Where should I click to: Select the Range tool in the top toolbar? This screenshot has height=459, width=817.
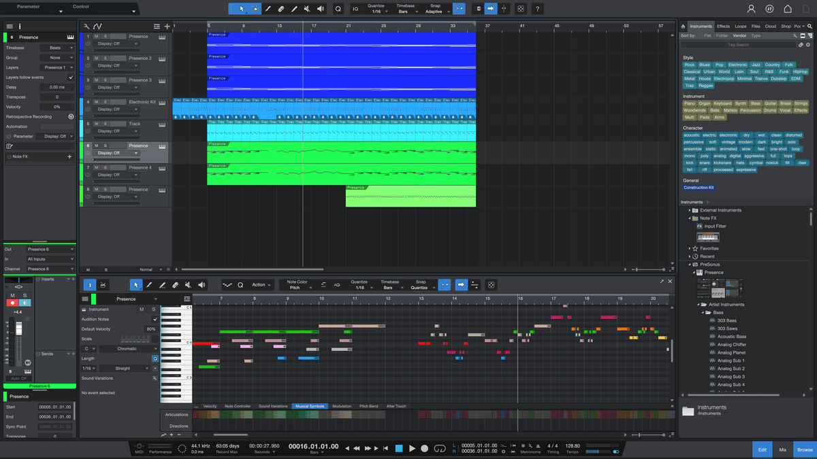coord(255,9)
